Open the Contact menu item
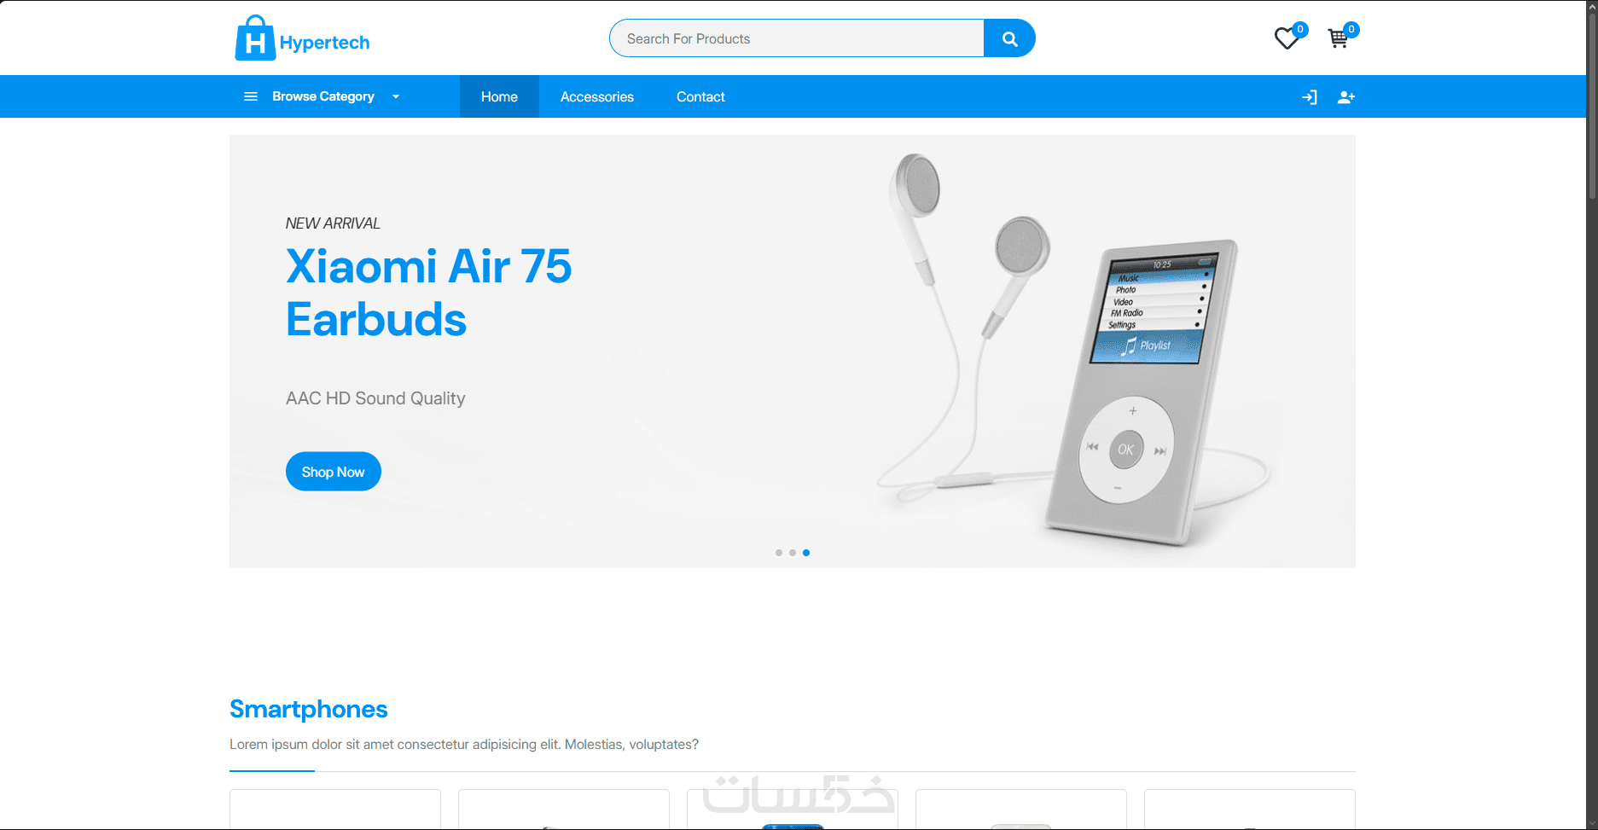Image resolution: width=1598 pixels, height=830 pixels. click(x=700, y=96)
